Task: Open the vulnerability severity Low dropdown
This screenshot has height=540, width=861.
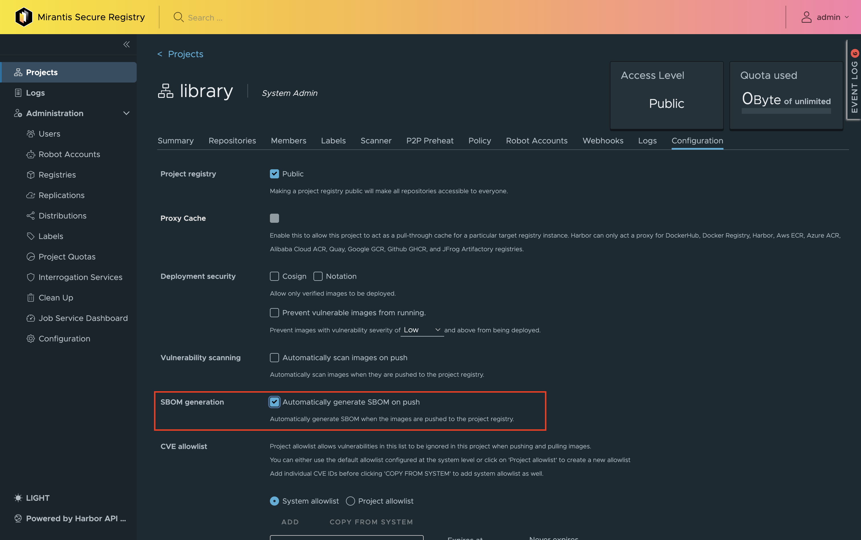Action: click(x=422, y=330)
